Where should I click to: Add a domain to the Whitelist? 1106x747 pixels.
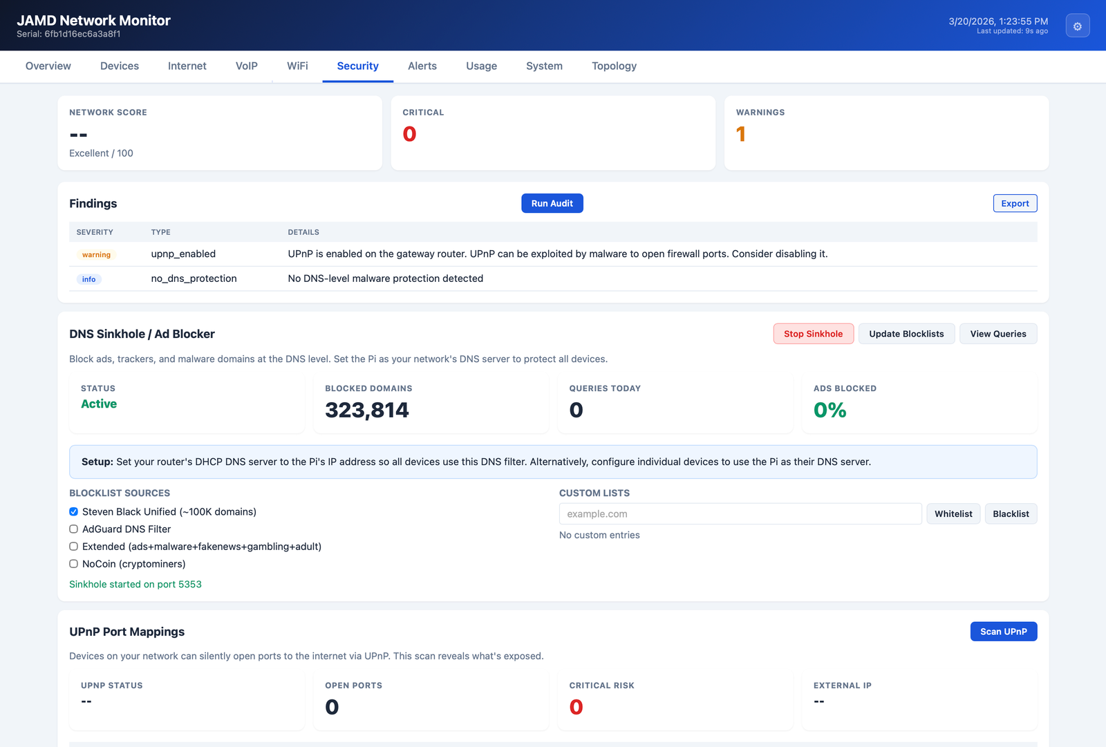pos(953,513)
